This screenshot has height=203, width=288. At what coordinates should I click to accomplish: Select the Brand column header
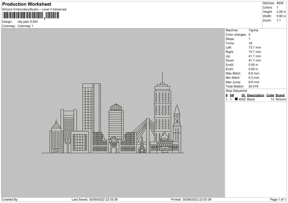click(280, 95)
